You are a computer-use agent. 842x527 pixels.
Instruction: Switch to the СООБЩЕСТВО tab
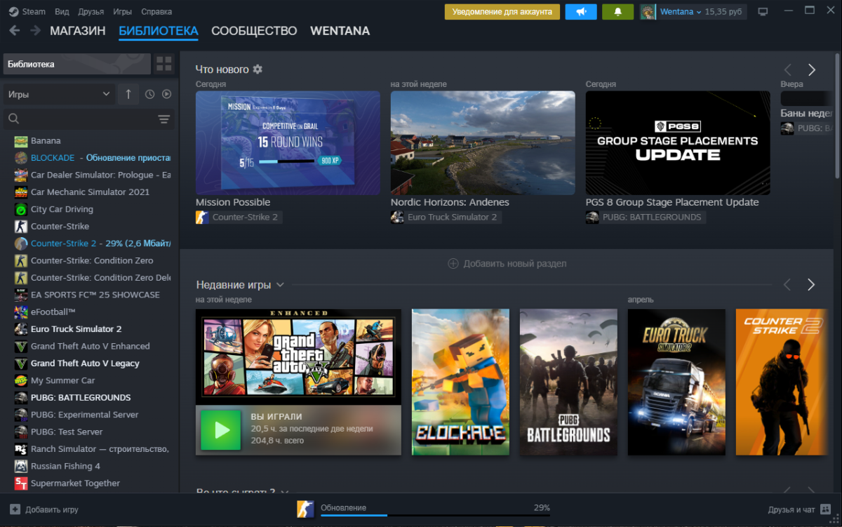[x=254, y=31]
